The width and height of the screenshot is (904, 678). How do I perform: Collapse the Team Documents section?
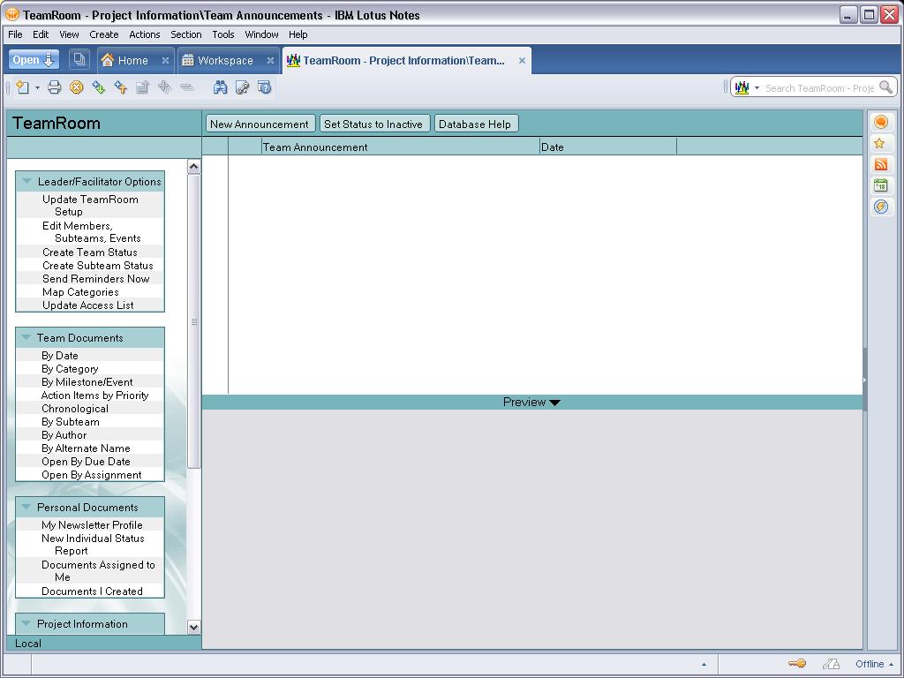26,337
